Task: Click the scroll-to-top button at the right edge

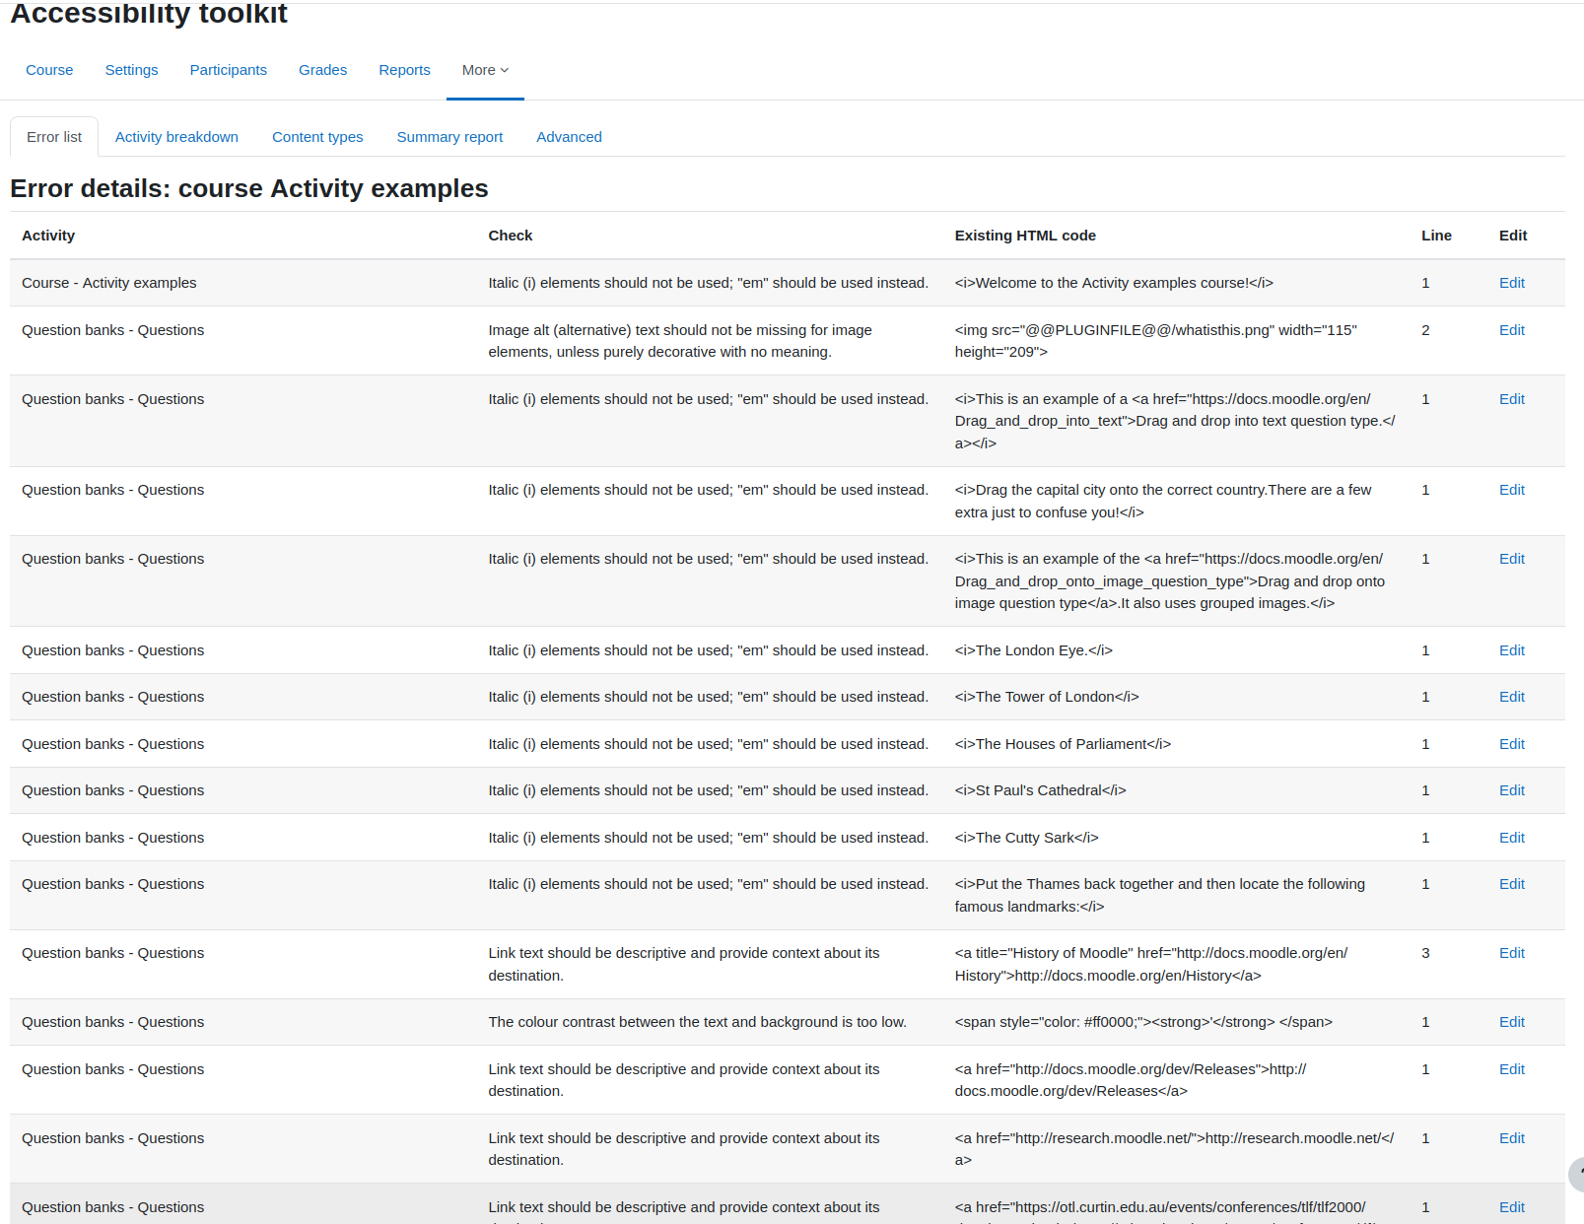Action: [1576, 1175]
